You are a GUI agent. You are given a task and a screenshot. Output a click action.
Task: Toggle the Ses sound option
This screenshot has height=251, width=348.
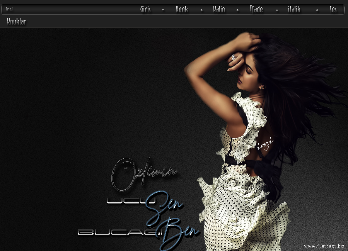pos(333,10)
